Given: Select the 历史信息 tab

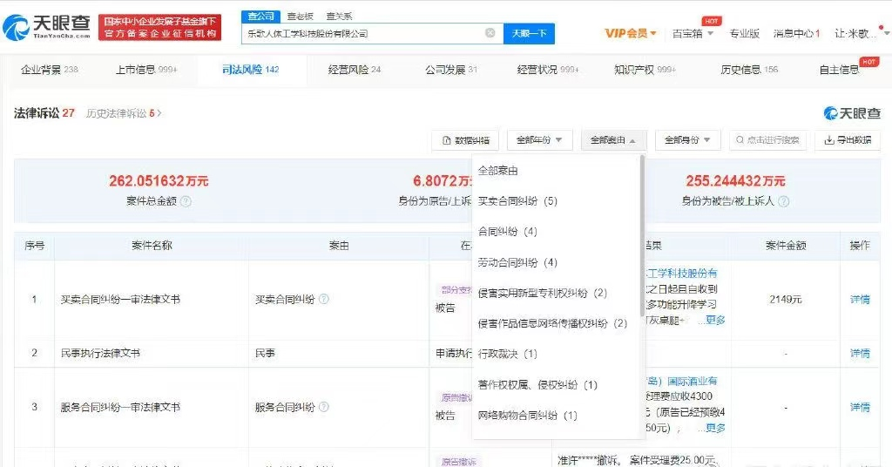Looking at the screenshot, I should click(748, 70).
